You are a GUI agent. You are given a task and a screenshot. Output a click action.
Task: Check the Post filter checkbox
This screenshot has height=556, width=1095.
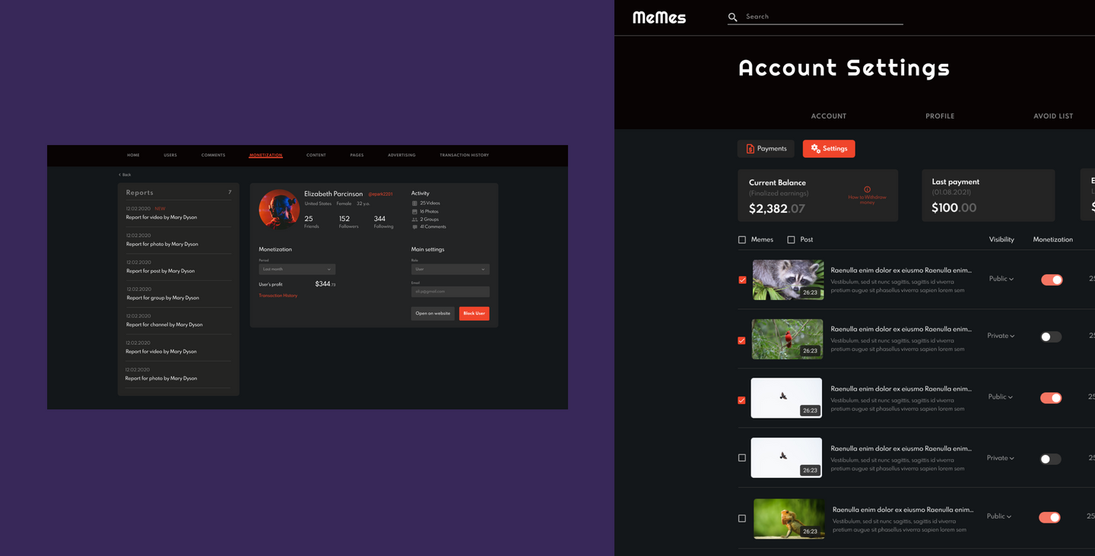(791, 240)
